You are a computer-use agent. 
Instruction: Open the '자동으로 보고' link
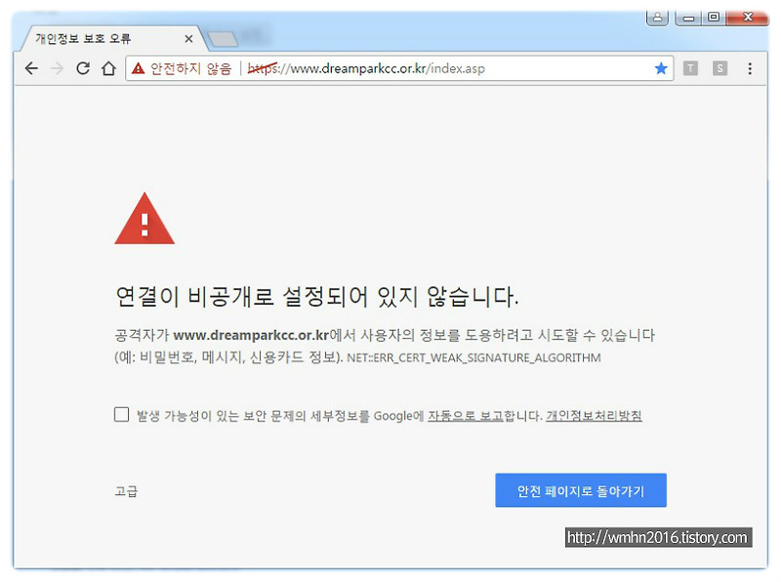point(466,416)
